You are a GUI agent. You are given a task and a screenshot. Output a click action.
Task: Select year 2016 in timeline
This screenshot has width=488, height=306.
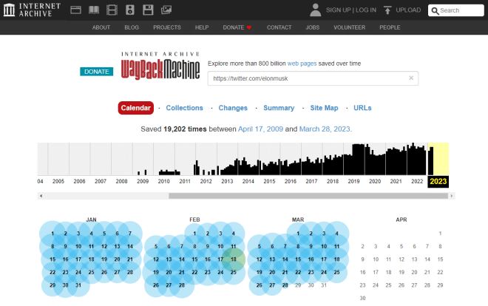pos(291,181)
